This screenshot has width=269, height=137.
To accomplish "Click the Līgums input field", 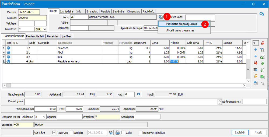I will [x=69, y=117].
